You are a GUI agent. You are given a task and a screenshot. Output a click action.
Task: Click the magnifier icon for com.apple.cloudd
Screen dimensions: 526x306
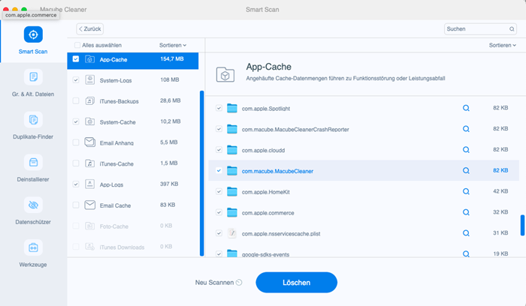(466, 150)
